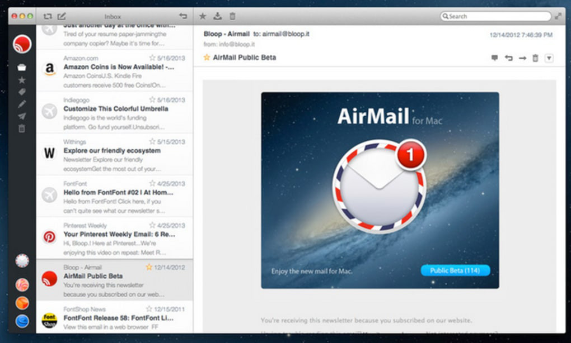Click the message date 12/14/2012 7:46:39 PM
Viewport: 571px width, 343px height.
(x=521, y=35)
